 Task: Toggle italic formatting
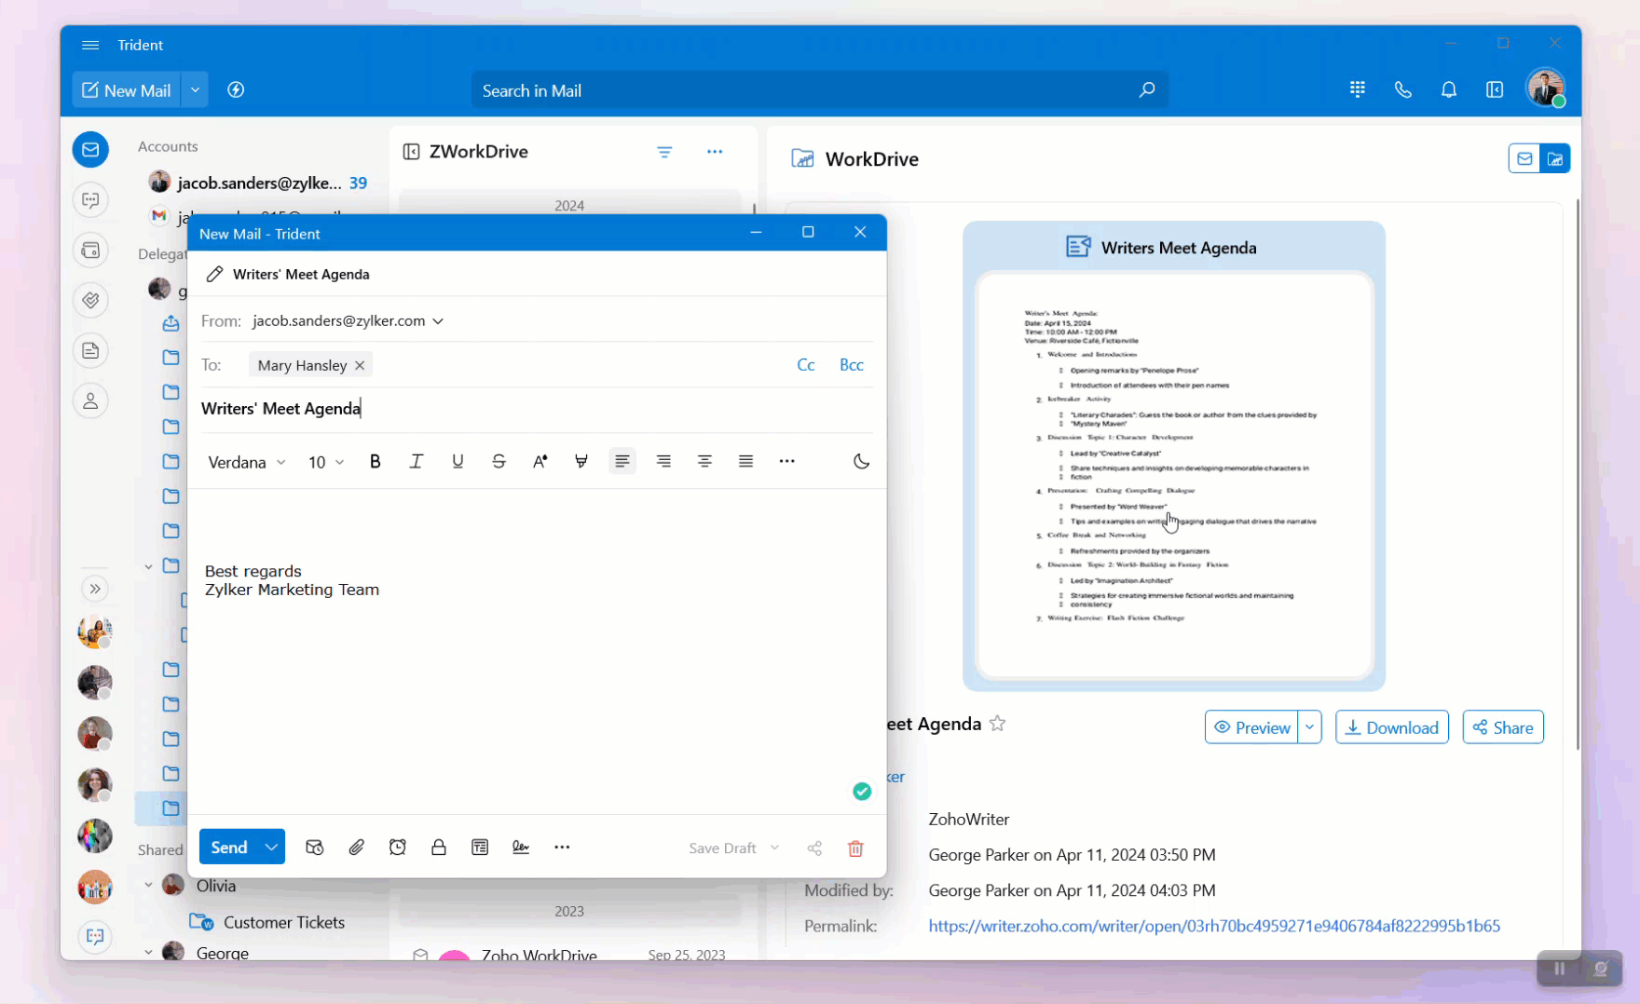point(417,462)
